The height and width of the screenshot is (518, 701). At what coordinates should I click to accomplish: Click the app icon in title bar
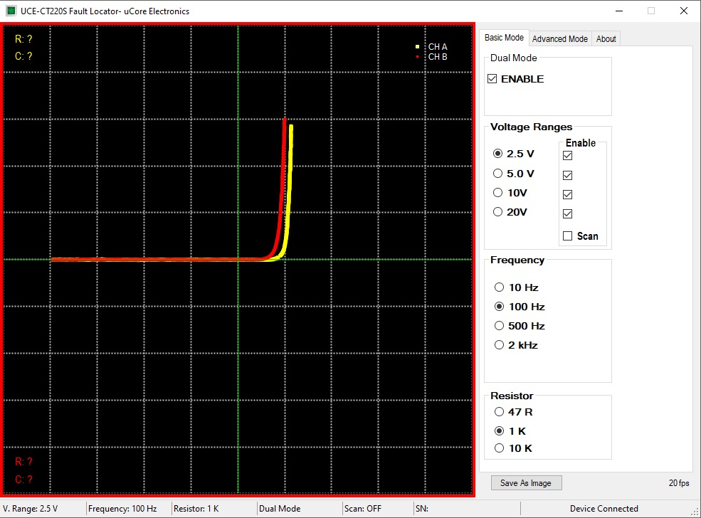11,11
